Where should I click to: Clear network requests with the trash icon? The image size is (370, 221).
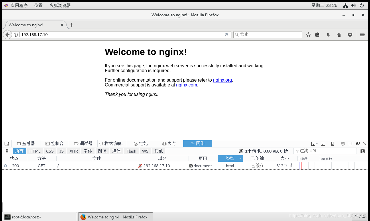[x=7, y=151]
